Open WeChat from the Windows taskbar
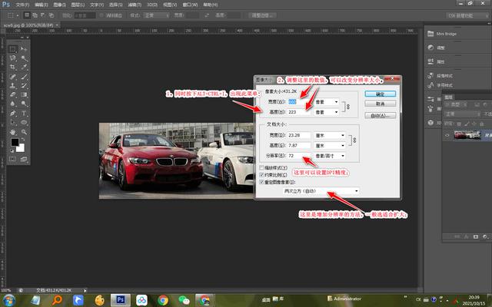The width and height of the screenshot is (492, 307). click(184, 300)
